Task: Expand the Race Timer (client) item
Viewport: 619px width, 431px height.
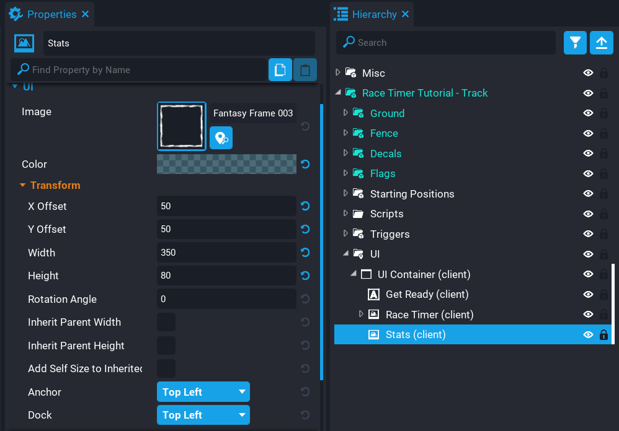Action: (x=362, y=315)
